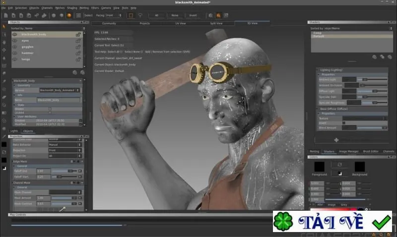Screen dimensions: 397x237
Task: Switch to the UV View tab
Action: (181, 23)
